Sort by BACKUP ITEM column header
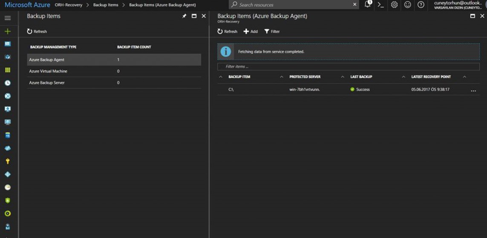Image resolution: width=487 pixels, height=238 pixels. click(x=239, y=77)
